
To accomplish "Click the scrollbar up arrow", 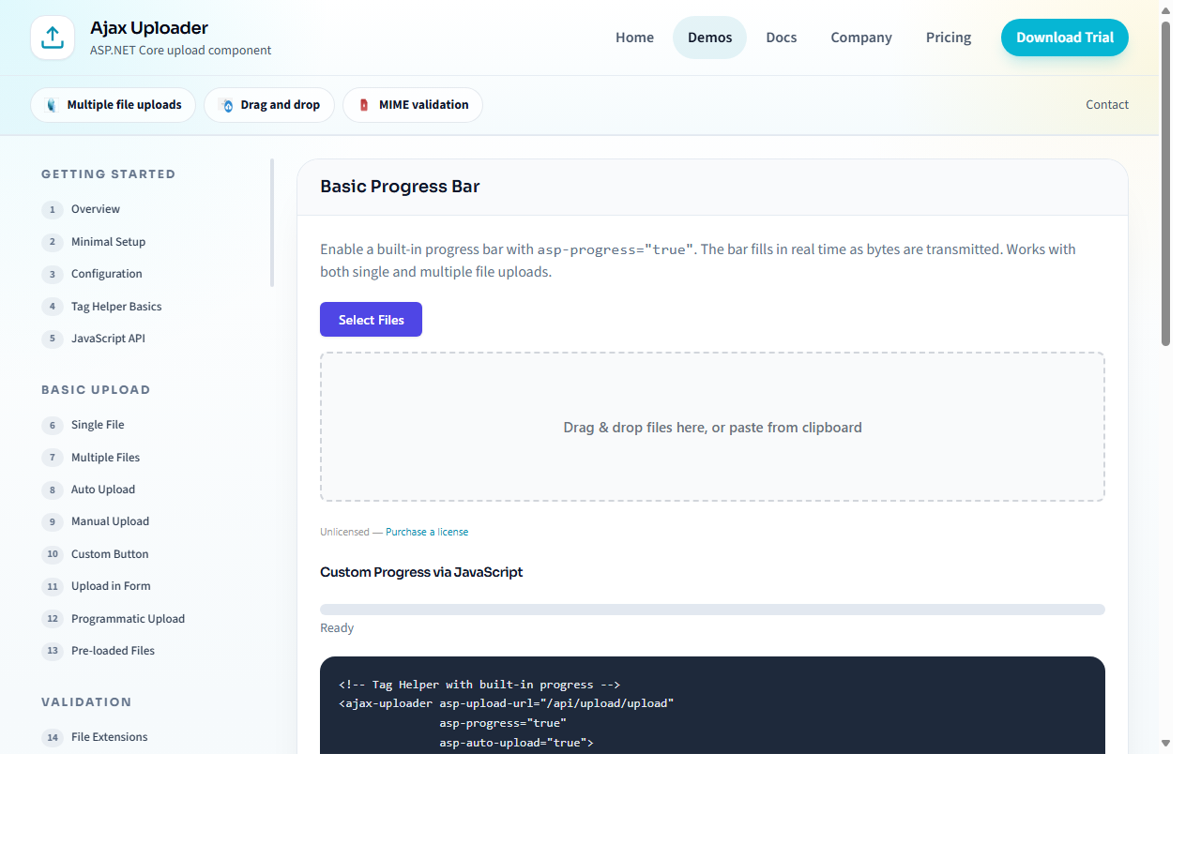I will [1166, 10].
